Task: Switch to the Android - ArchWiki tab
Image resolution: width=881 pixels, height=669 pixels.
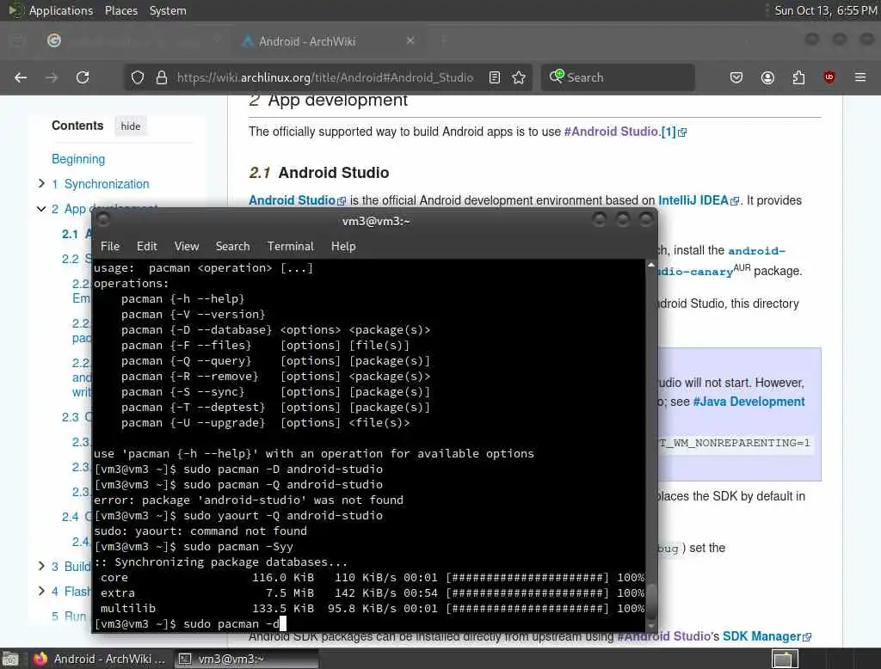Action: click(327, 41)
